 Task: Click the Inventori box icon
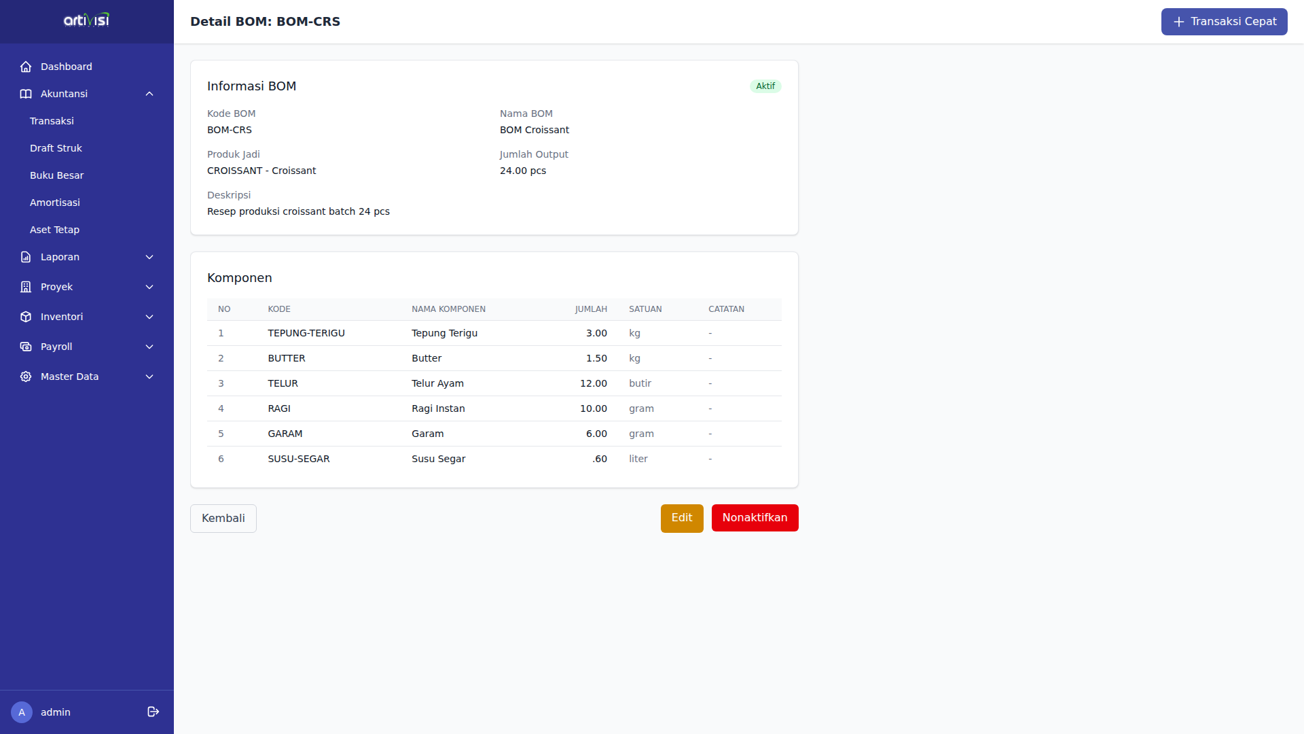26,317
